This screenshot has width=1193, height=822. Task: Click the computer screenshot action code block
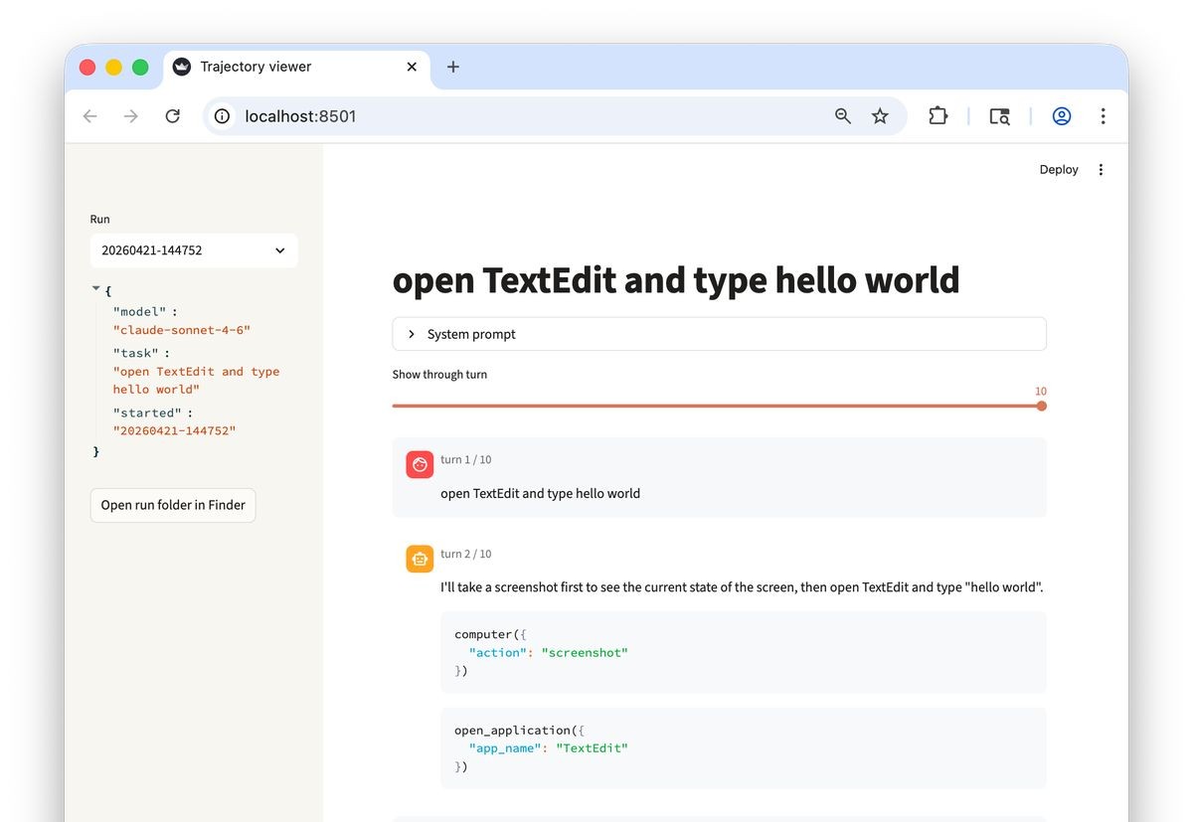tap(744, 652)
